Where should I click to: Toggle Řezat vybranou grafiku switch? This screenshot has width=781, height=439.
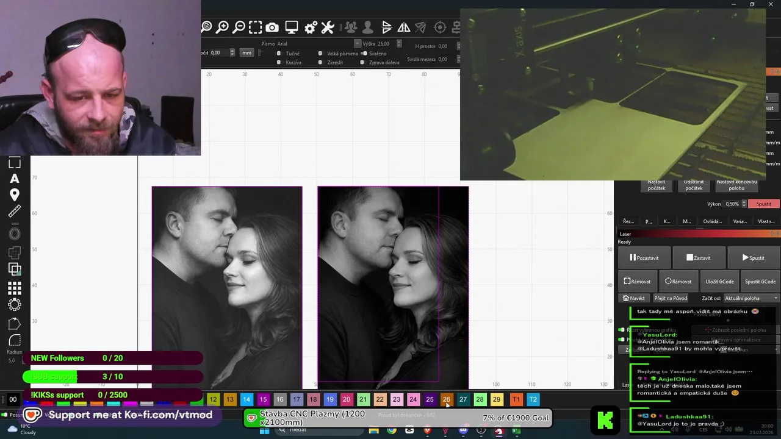pyautogui.click(x=621, y=330)
